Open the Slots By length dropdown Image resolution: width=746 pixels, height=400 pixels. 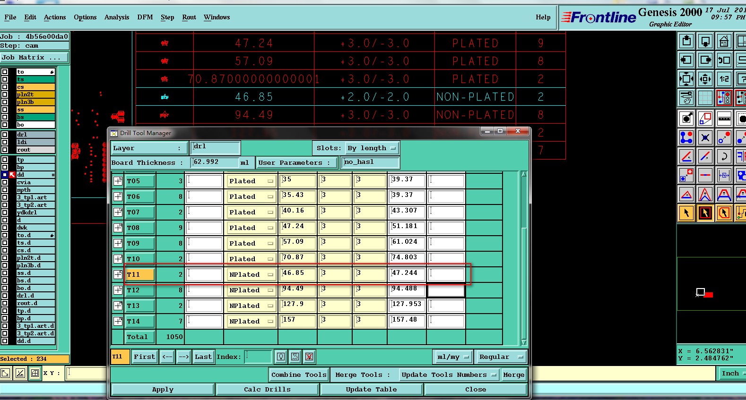372,148
